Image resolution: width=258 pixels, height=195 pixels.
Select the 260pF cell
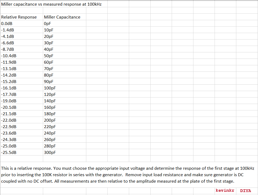(65, 139)
